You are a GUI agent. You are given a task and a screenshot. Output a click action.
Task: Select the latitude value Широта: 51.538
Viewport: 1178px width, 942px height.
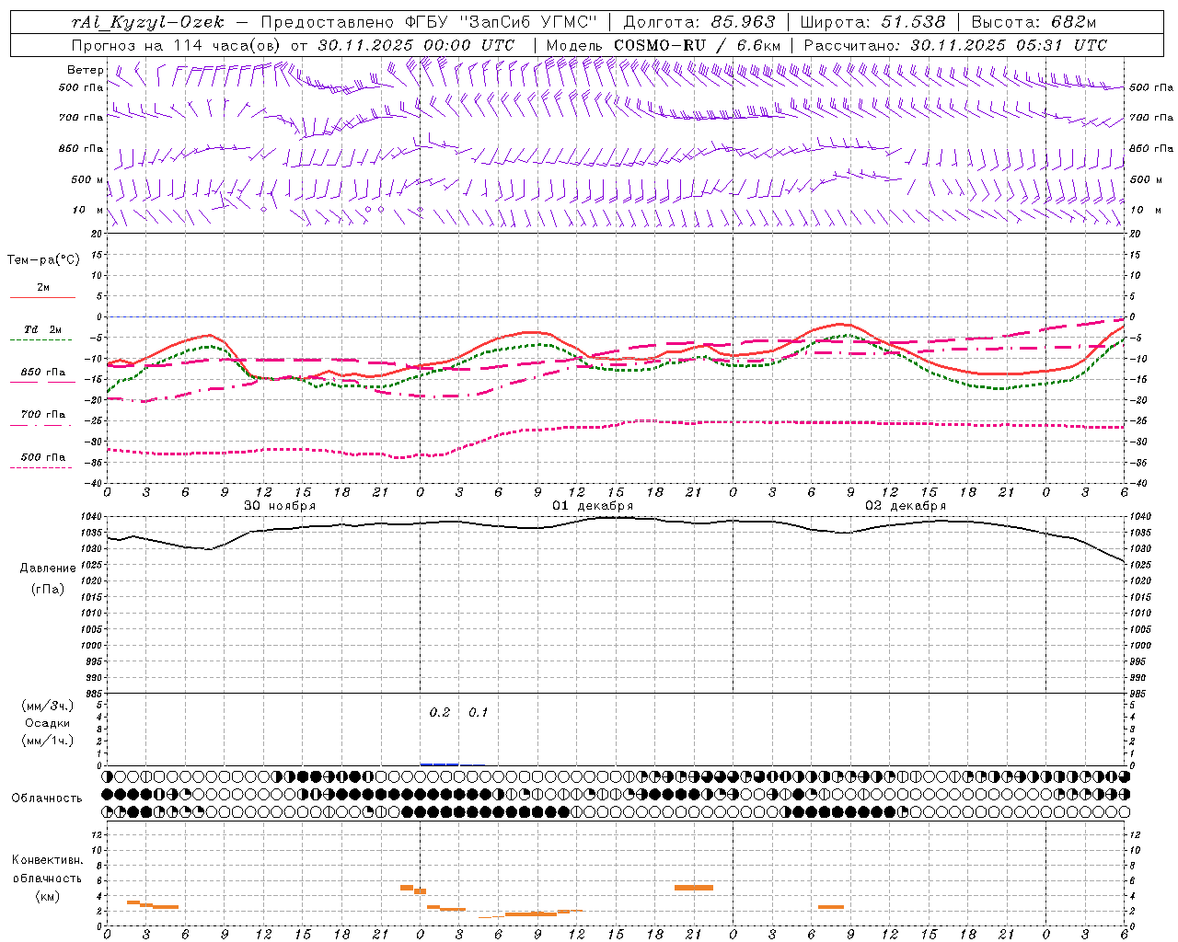click(872, 22)
